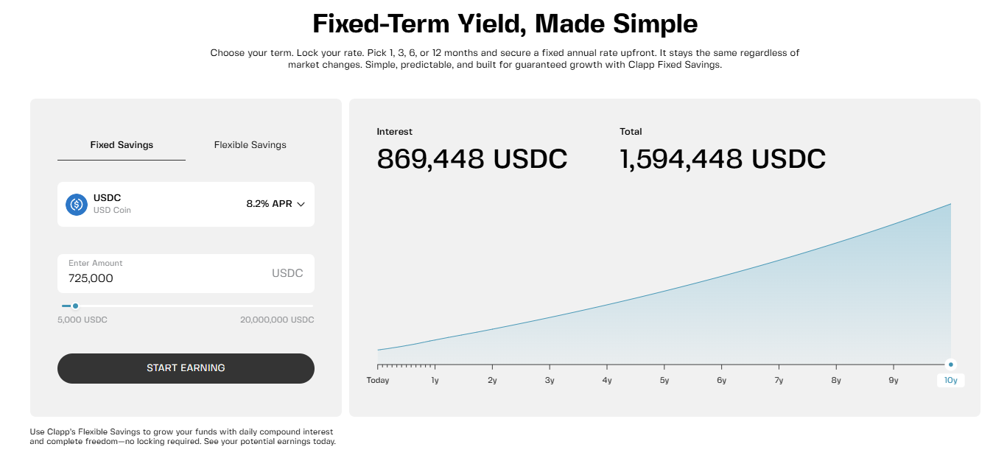Switch to the Fixed Savings tab
The image size is (1007, 458).
coord(122,145)
